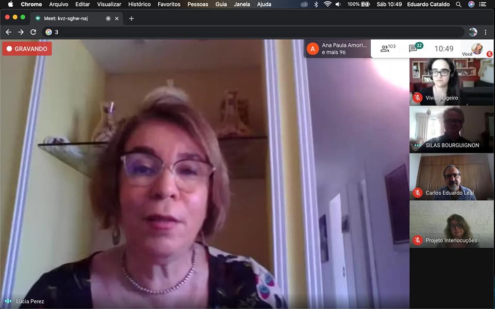Click Carlos Eduardo Leal muted mic icon

[418, 193]
